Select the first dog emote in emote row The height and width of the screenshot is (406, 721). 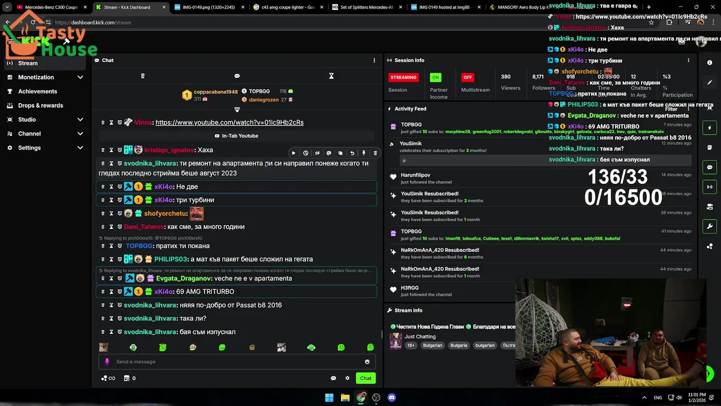tap(104, 347)
